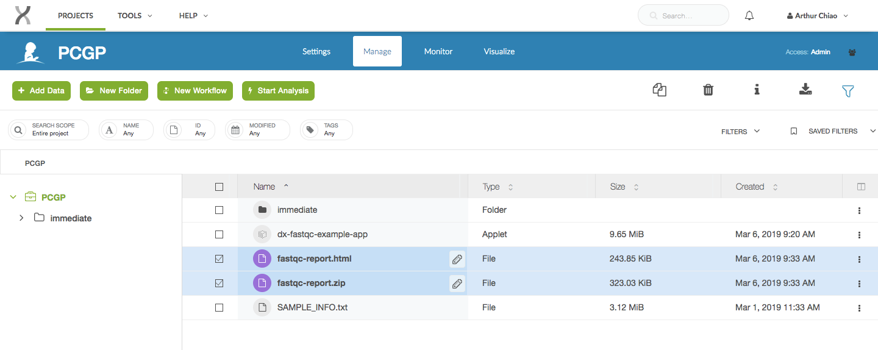Open row menu for fastqc-report.html
Image resolution: width=878 pixels, height=350 pixels.
click(x=859, y=259)
